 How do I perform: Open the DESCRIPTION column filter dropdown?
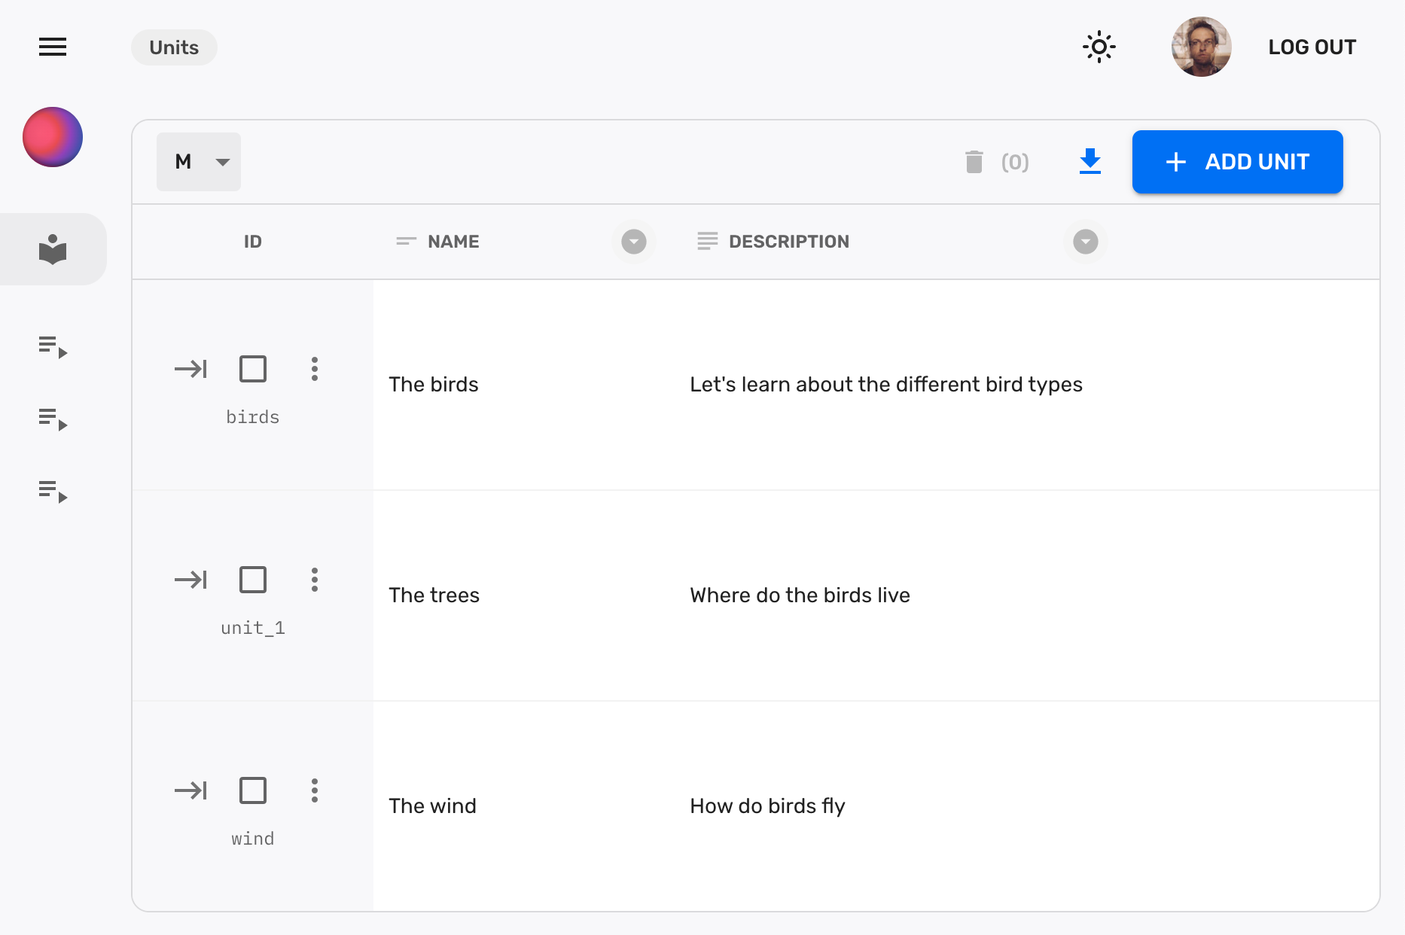[x=1084, y=242]
